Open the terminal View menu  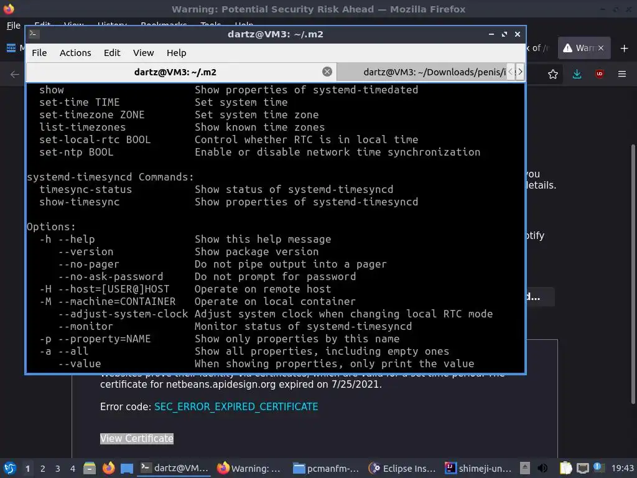(x=144, y=53)
